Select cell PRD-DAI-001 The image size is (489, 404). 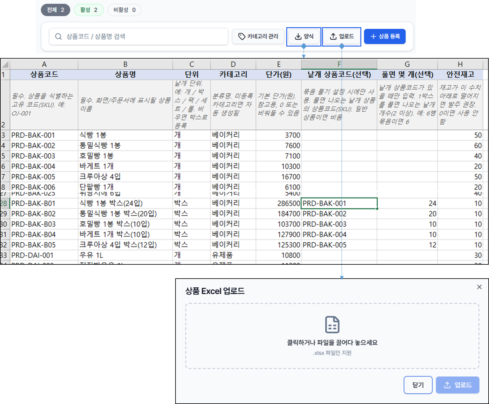pyautogui.click(x=44, y=255)
